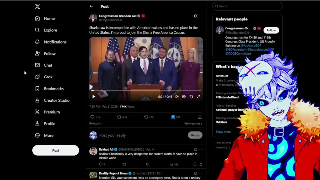
Task: Click the video progress bar
Action: [x=146, y=90]
